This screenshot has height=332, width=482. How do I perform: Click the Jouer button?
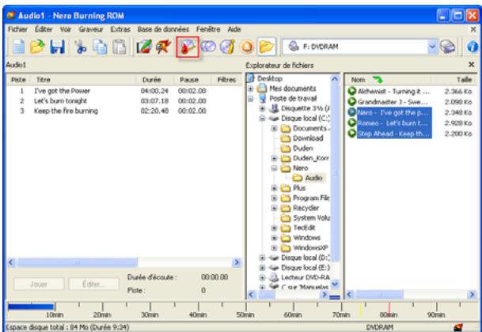[x=39, y=284]
